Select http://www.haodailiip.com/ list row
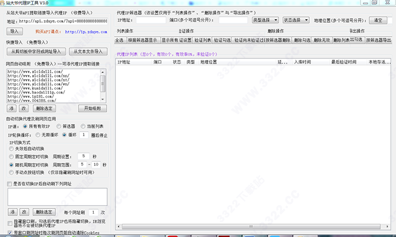The image size is (396, 237). click(36, 92)
